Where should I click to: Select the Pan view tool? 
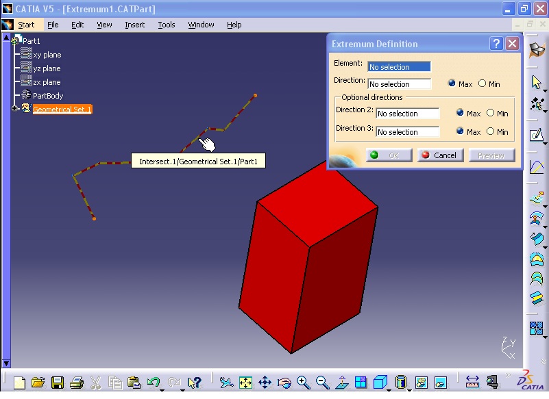coord(265,383)
